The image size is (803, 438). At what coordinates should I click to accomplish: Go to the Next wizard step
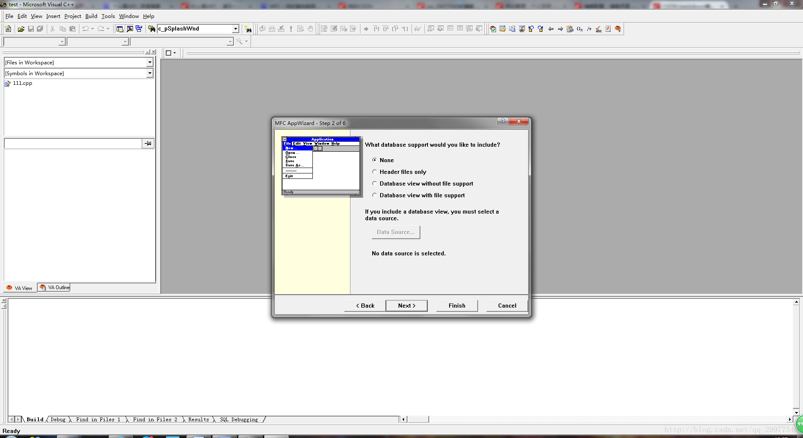[x=407, y=306]
